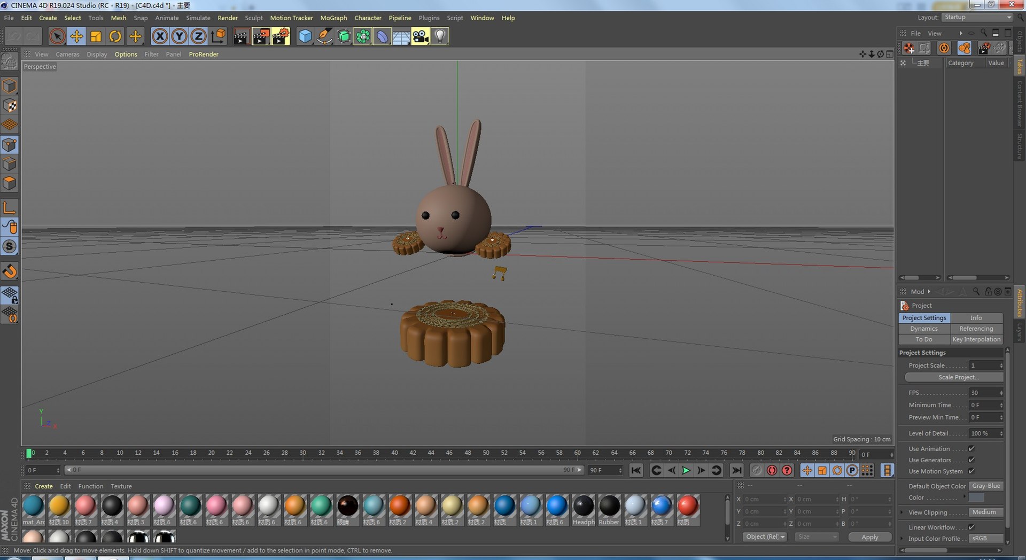Open ProRender viewport menu
The image size is (1026, 560).
coord(203,55)
